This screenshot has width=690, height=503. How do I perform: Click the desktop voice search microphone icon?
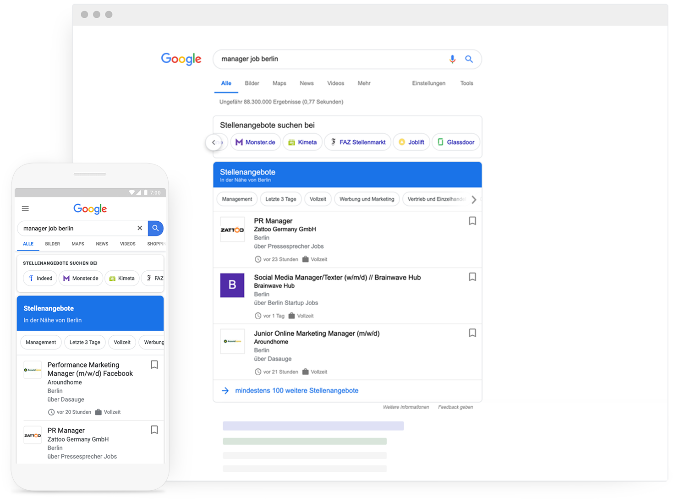tap(452, 59)
